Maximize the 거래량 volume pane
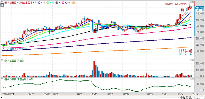The image size is (205, 99). point(193,60)
